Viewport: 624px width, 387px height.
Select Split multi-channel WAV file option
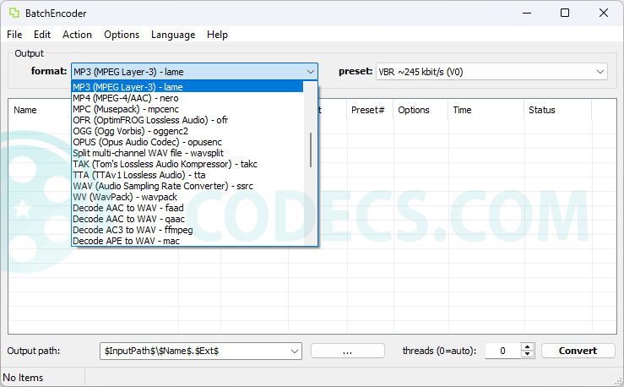187,153
